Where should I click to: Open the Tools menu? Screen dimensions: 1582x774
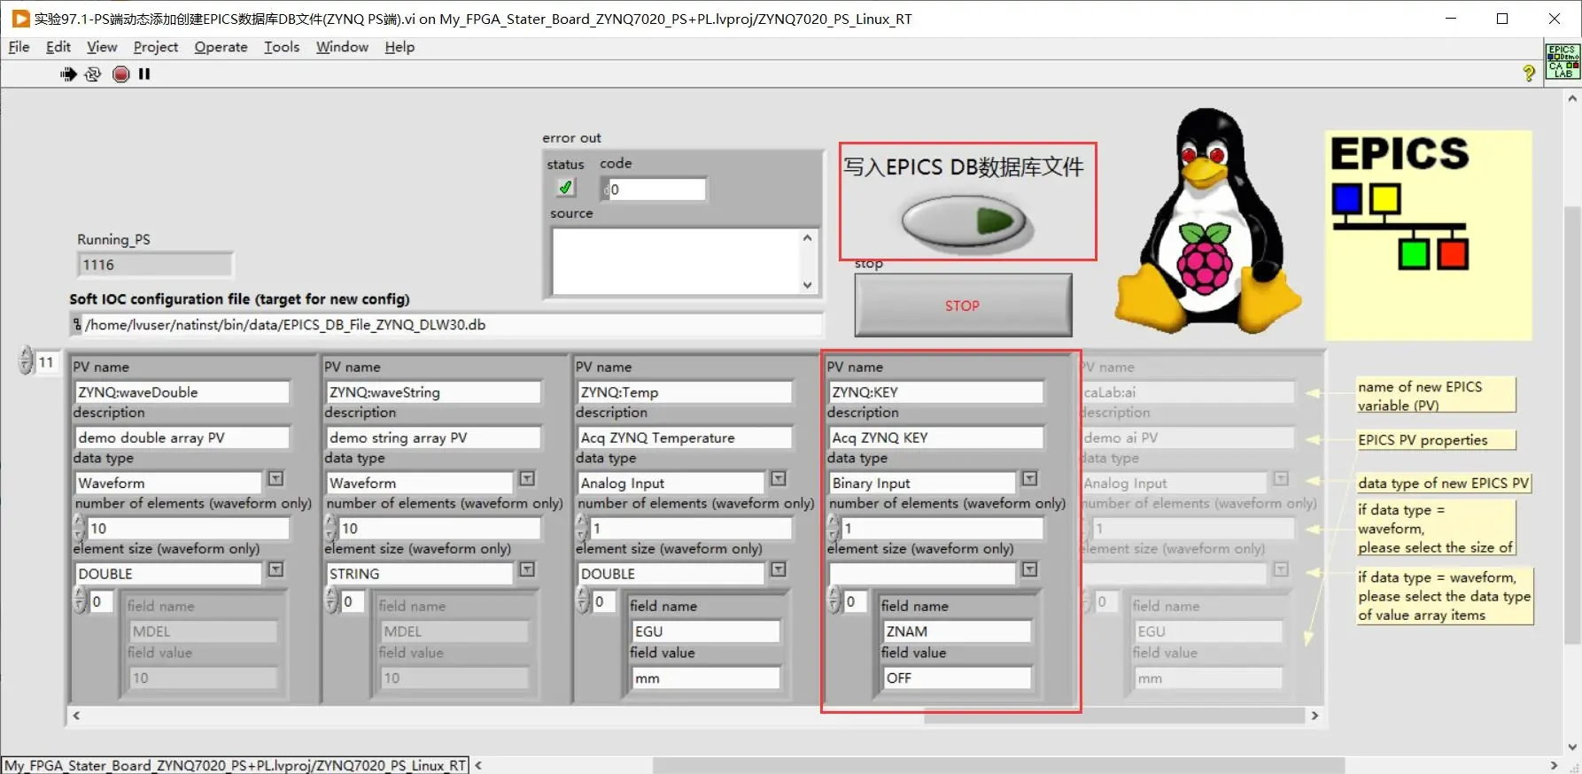[282, 47]
